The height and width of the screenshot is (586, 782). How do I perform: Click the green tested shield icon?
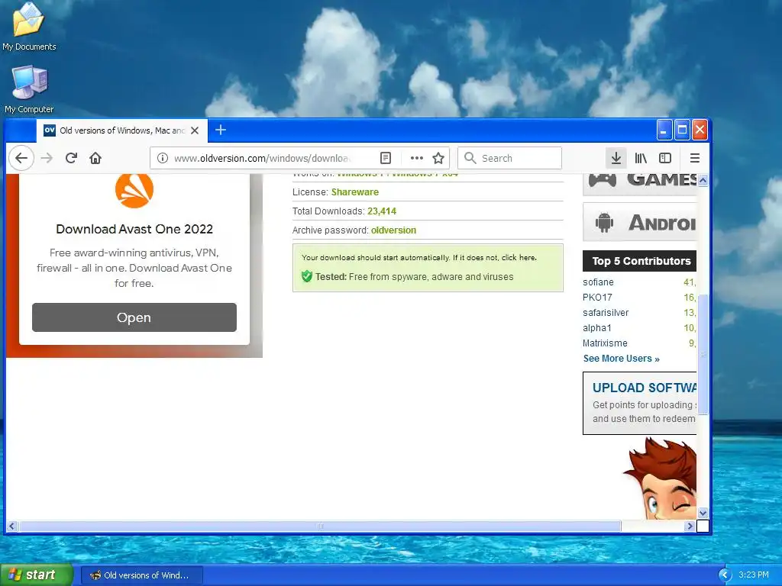coord(307,276)
